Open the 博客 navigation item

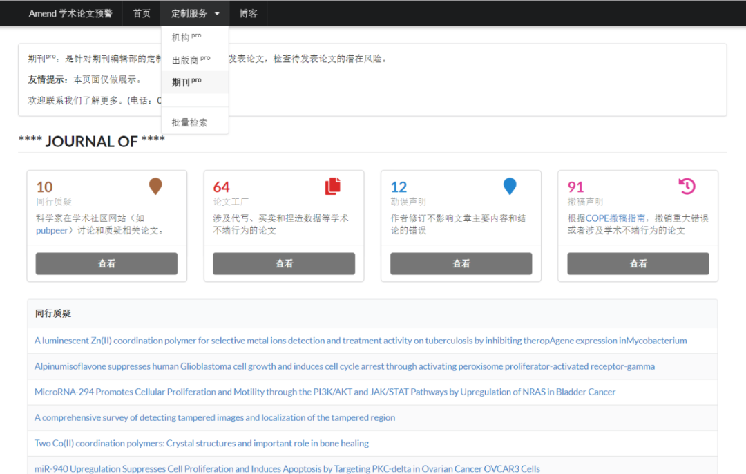click(249, 13)
